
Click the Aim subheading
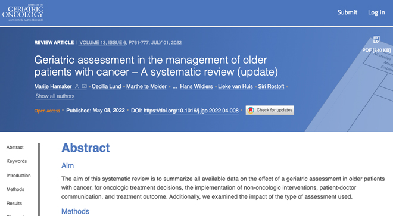point(68,165)
